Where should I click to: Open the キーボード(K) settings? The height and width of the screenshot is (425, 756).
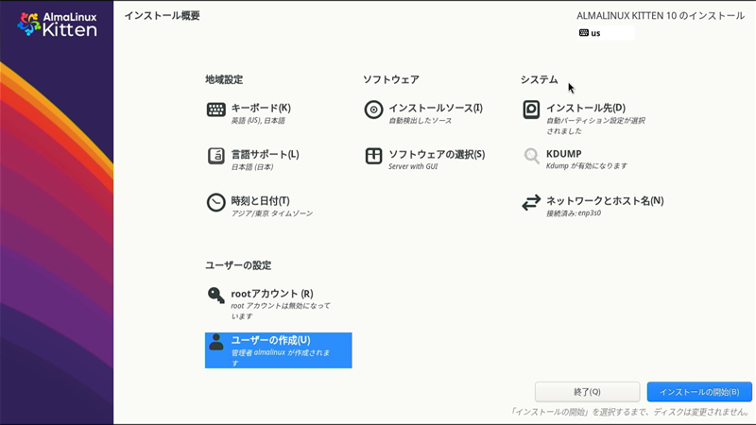point(261,108)
